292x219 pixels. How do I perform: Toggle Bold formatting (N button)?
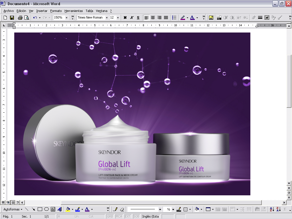(x=125, y=17)
